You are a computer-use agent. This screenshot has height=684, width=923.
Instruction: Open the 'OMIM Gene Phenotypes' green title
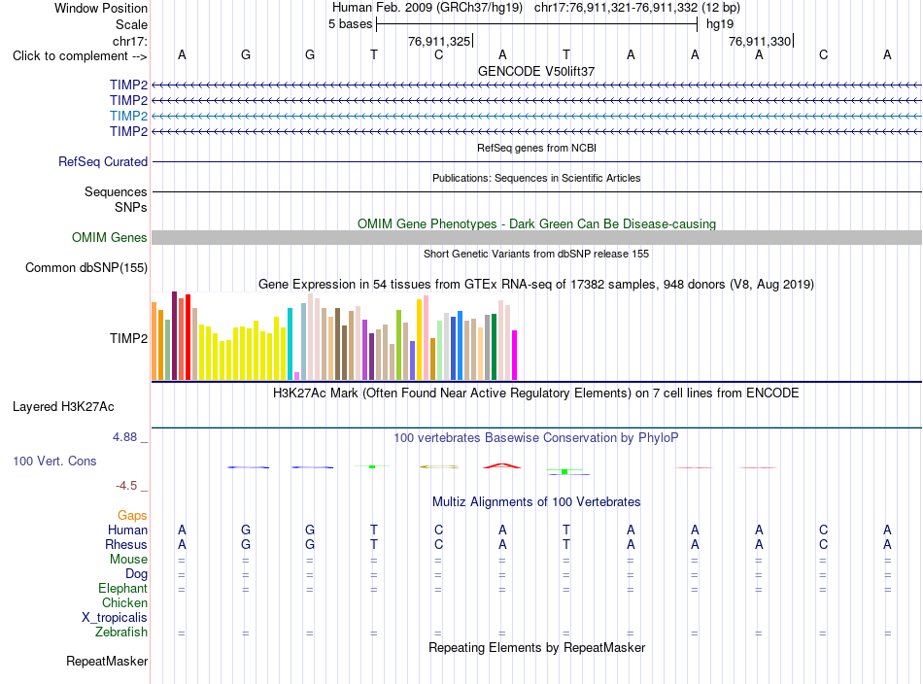[536, 223]
